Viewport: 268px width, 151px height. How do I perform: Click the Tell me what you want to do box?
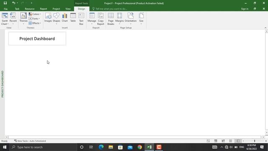tap(111, 9)
